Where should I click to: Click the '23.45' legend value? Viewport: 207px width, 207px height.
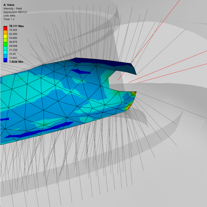point(13,54)
